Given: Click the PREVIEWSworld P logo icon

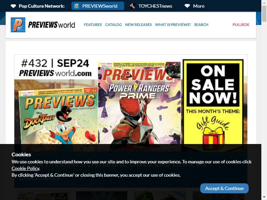Looking at the screenshot, I should point(18,25).
